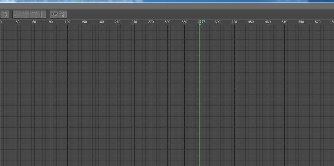Click frame 30 on the time ruler
334x166 pixels.
[18, 22]
